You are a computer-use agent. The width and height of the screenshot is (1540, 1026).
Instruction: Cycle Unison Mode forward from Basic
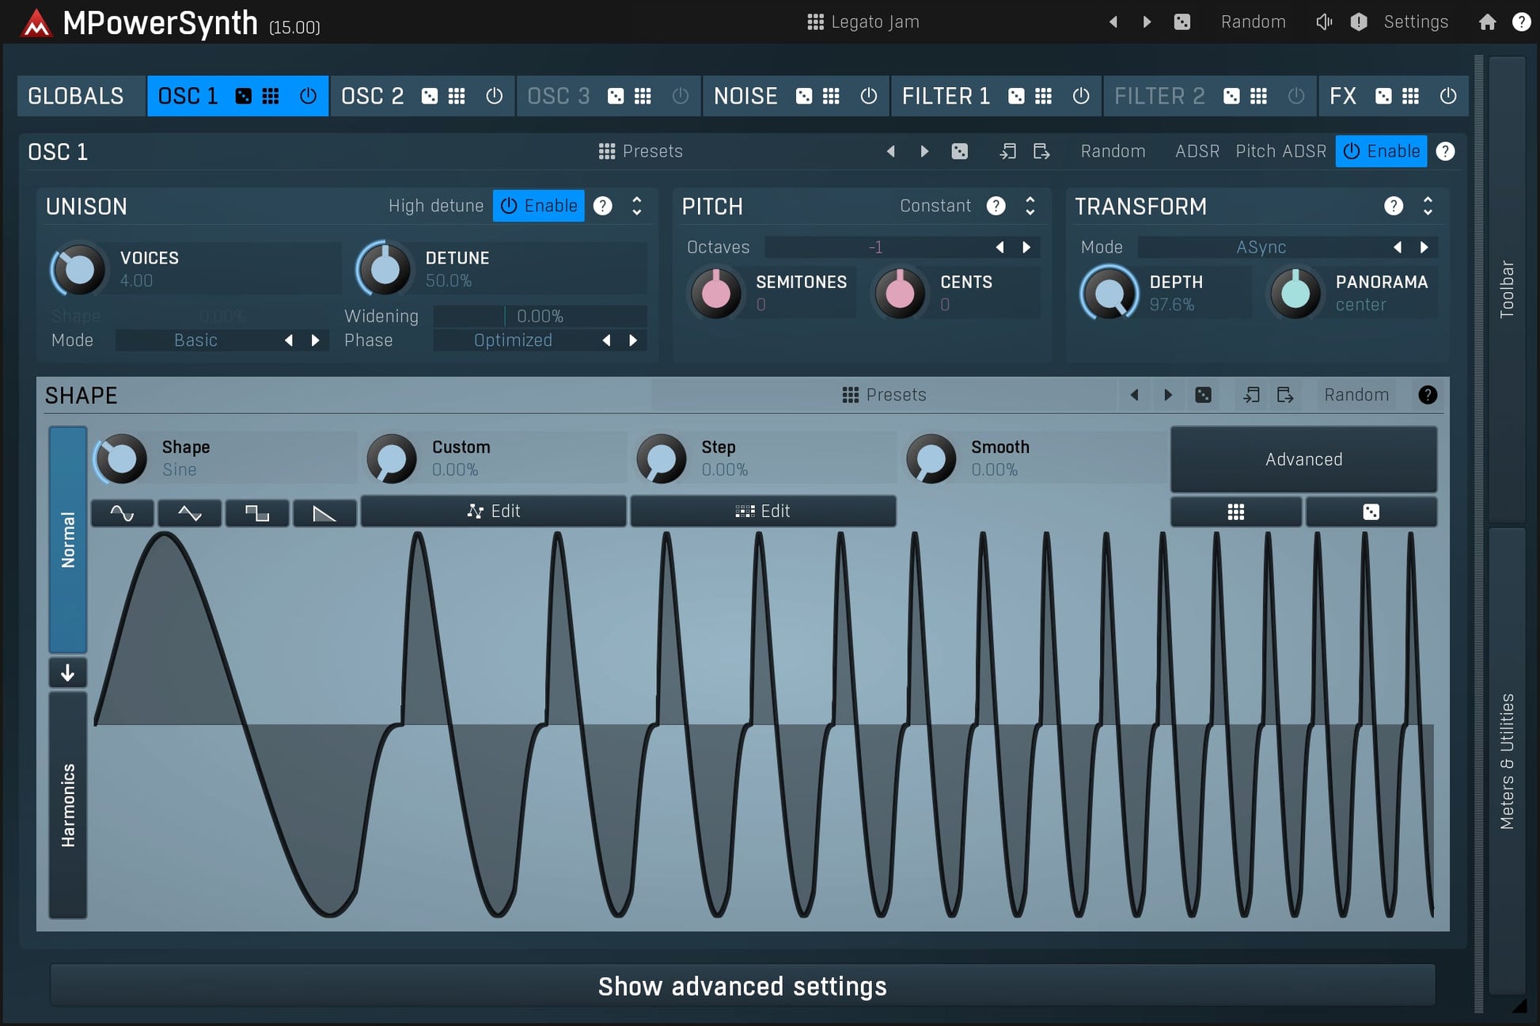pos(315,340)
